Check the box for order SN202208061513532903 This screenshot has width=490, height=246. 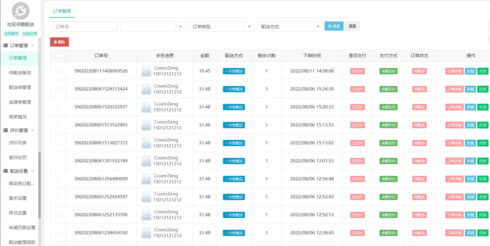(57, 125)
